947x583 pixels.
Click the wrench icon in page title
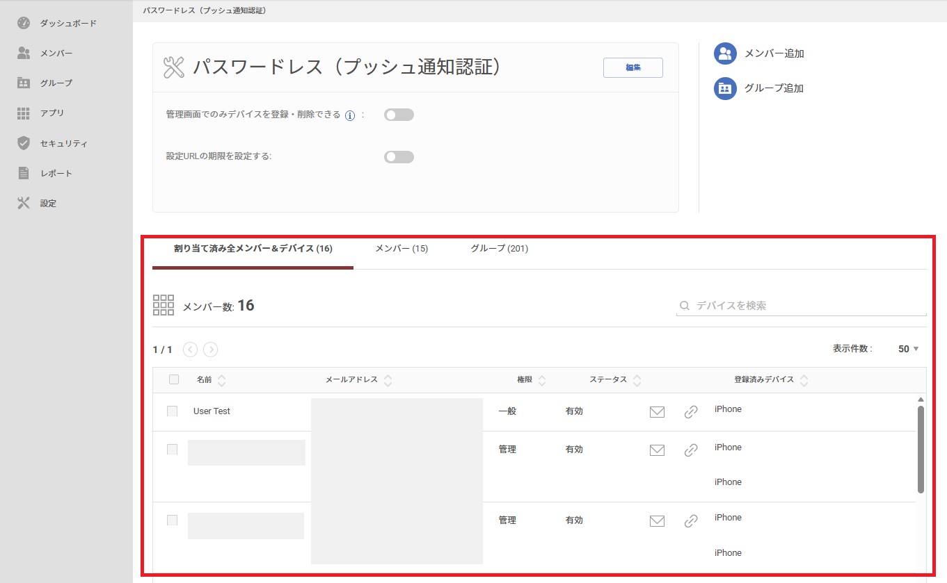coord(173,67)
